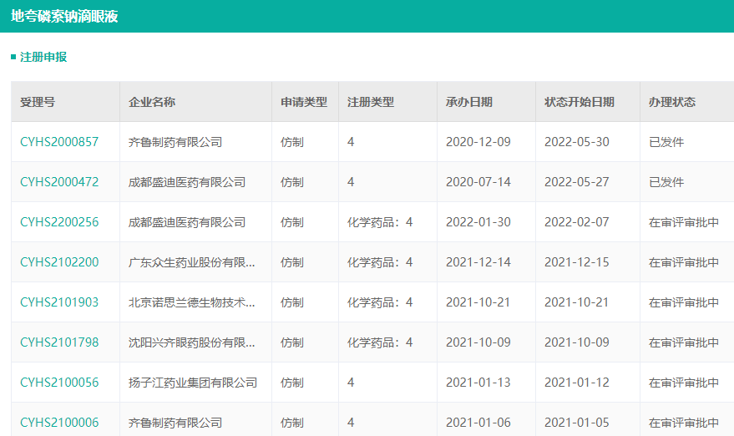Select the 注册申报 section heading
This screenshot has height=436, width=734.
point(43,57)
